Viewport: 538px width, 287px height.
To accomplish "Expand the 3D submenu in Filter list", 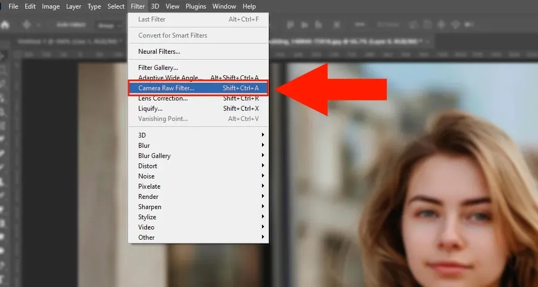I will (x=199, y=135).
